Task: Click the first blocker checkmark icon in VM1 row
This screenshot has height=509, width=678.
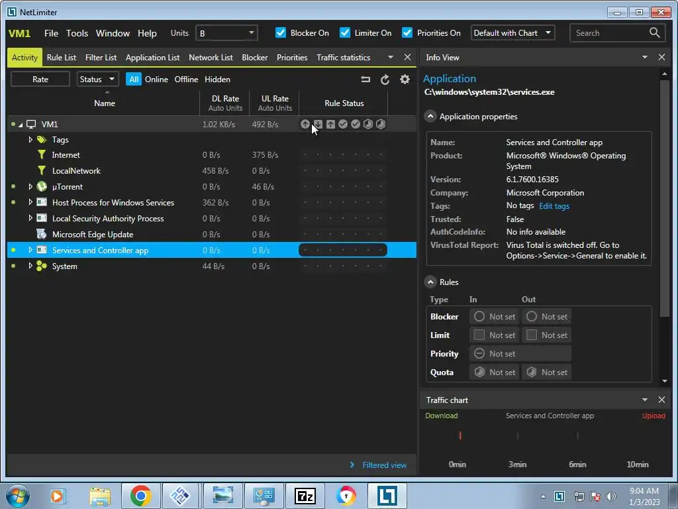Action: coord(343,124)
